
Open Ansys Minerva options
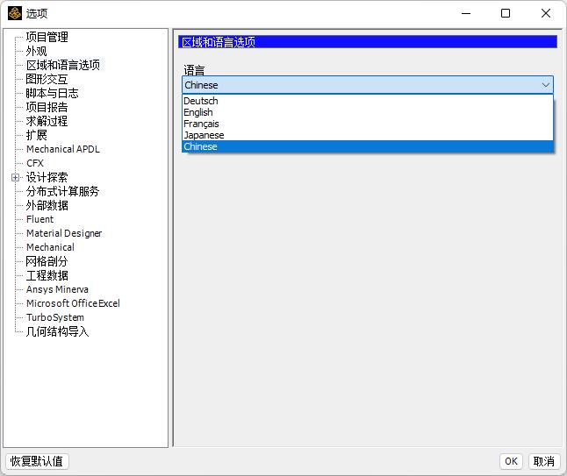click(57, 289)
